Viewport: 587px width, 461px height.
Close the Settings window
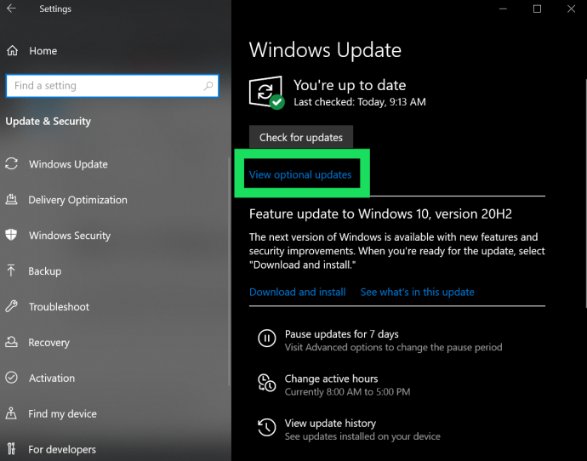(571, 9)
